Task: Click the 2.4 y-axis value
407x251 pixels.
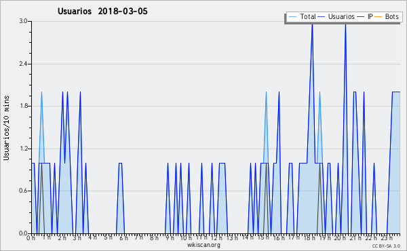Action: pyautogui.click(x=24, y=64)
